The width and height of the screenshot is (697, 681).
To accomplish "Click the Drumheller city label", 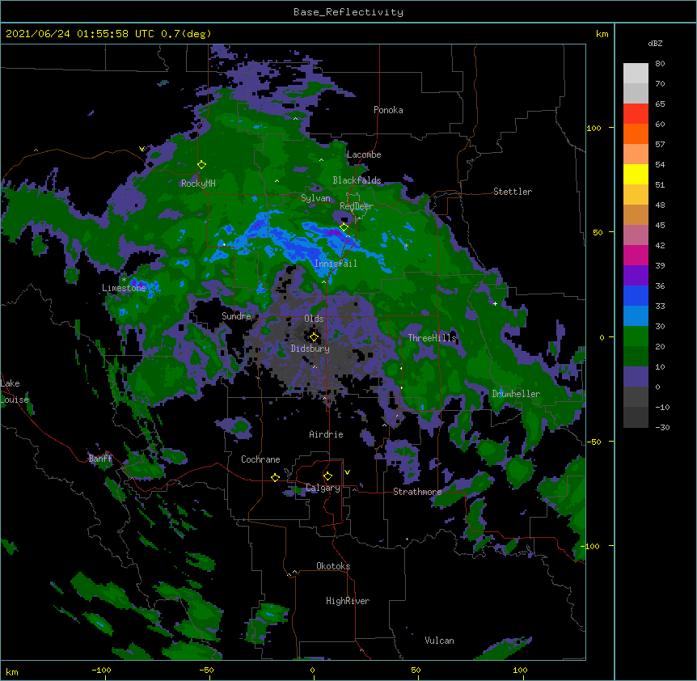I will [516, 394].
